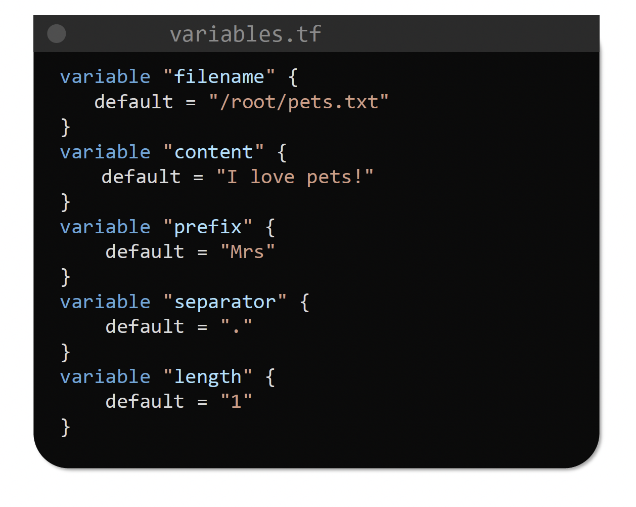Click the variable keyword on the first line
This screenshot has width=636, height=507.
pos(105,77)
